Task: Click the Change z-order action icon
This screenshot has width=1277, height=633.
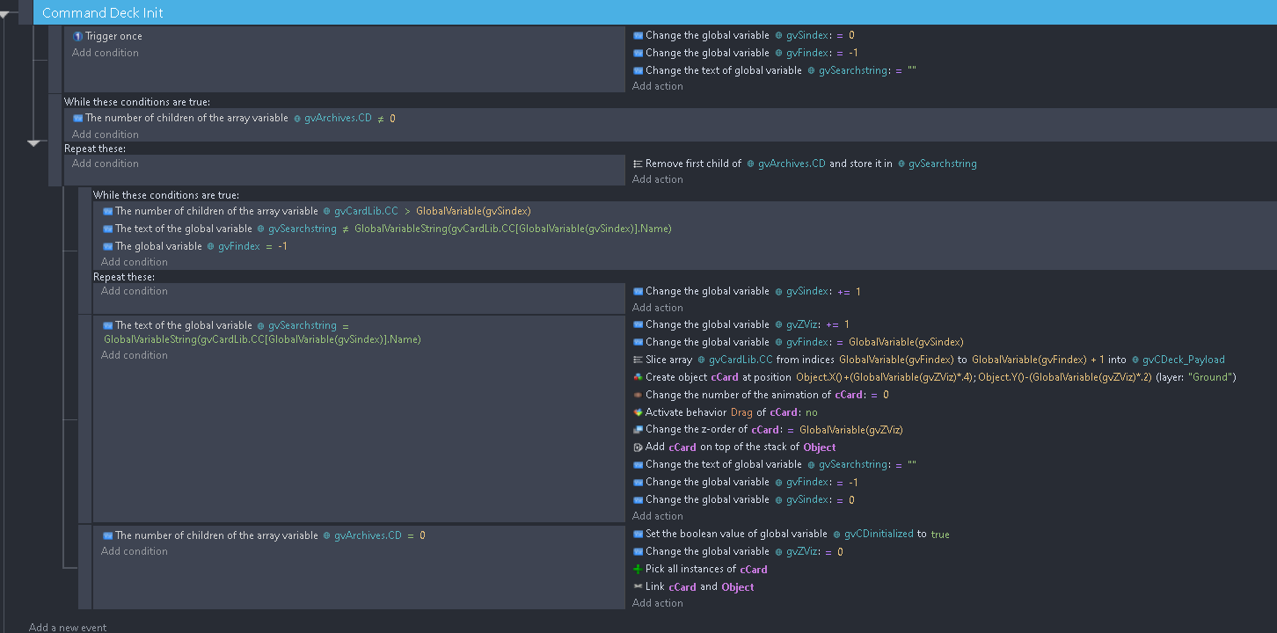Action: [638, 430]
